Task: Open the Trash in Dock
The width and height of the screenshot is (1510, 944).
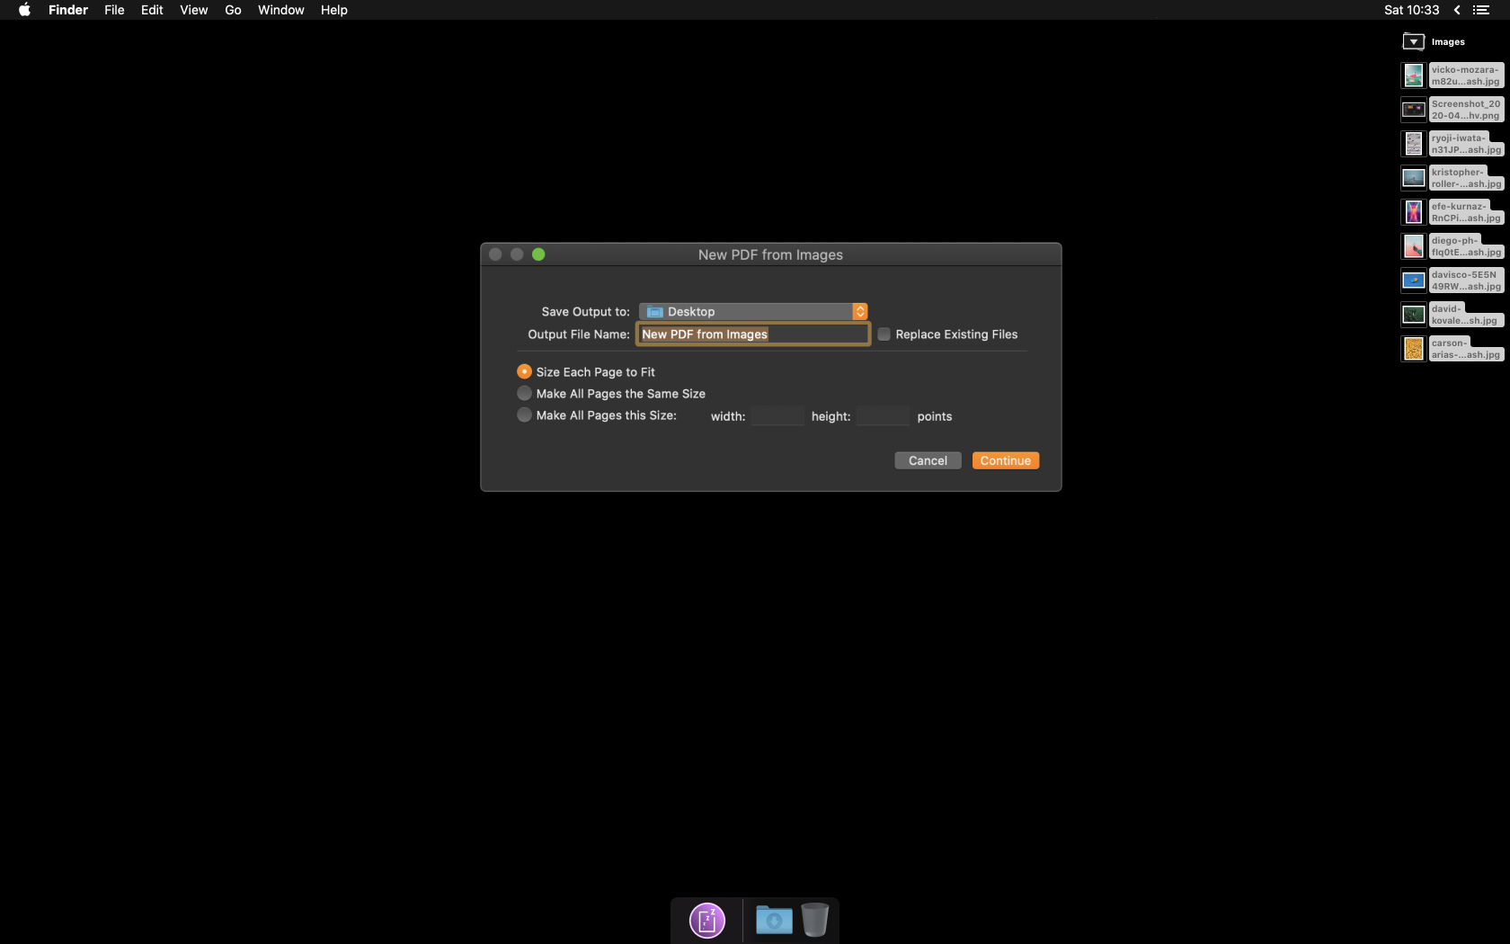Action: 814,920
